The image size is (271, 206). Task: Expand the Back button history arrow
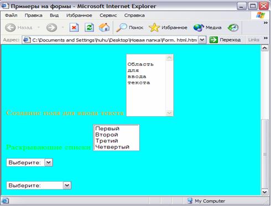pyautogui.click(x=39, y=28)
